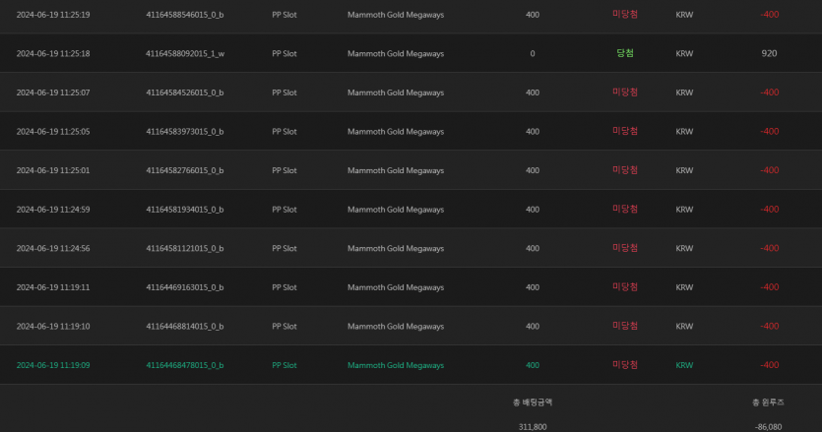Select the timestamp 2024-06-19 11:19:10
The width and height of the screenshot is (822, 432).
click(x=53, y=326)
